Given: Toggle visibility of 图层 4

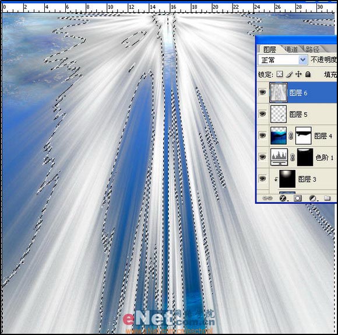Looking at the screenshot, I should click(262, 135).
